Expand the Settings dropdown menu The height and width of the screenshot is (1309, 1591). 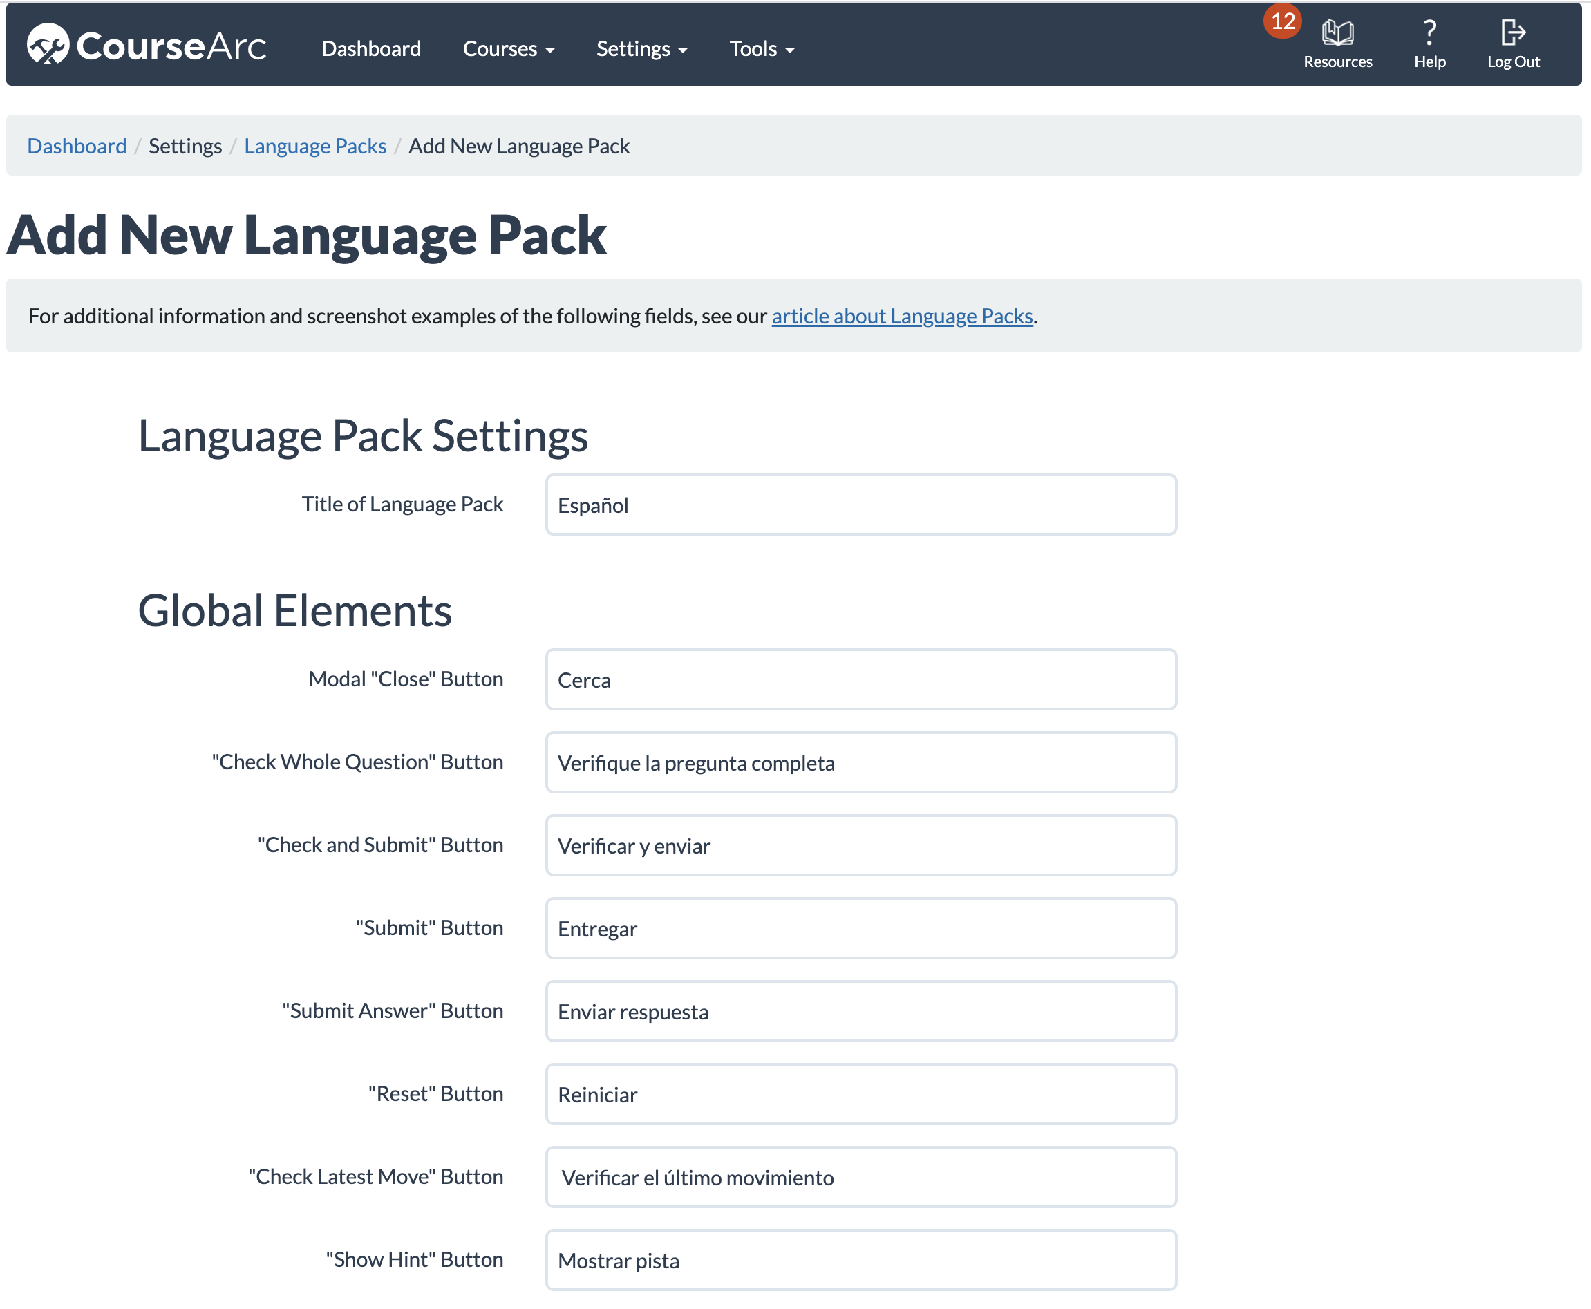coord(641,49)
